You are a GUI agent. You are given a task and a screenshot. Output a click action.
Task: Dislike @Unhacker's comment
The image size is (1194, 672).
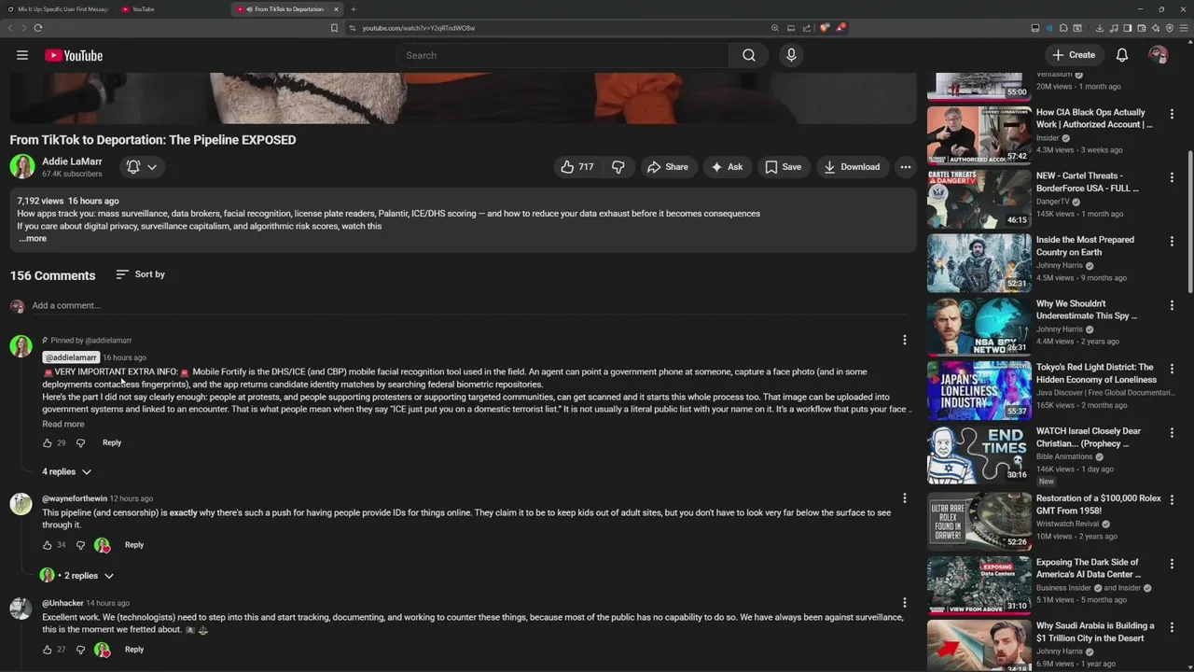(80, 650)
